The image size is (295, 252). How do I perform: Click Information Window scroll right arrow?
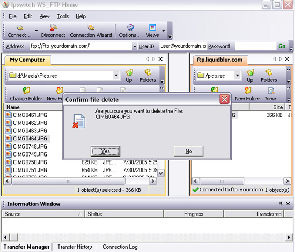coord(289,238)
